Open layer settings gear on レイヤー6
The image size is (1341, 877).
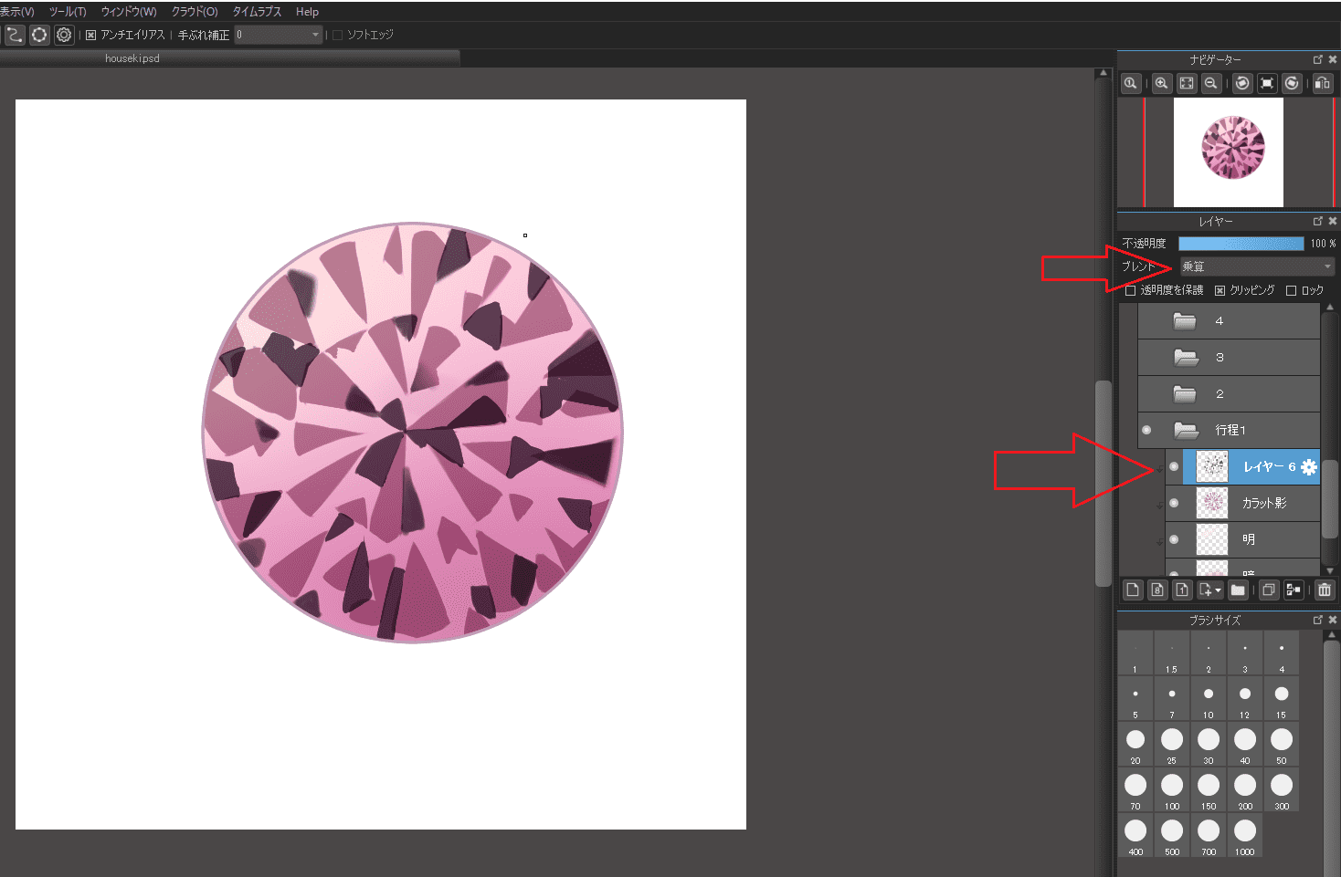click(x=1310, y=466)
